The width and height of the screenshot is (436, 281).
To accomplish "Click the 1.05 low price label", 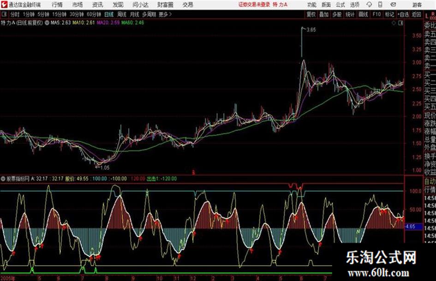I will (105, 168).
